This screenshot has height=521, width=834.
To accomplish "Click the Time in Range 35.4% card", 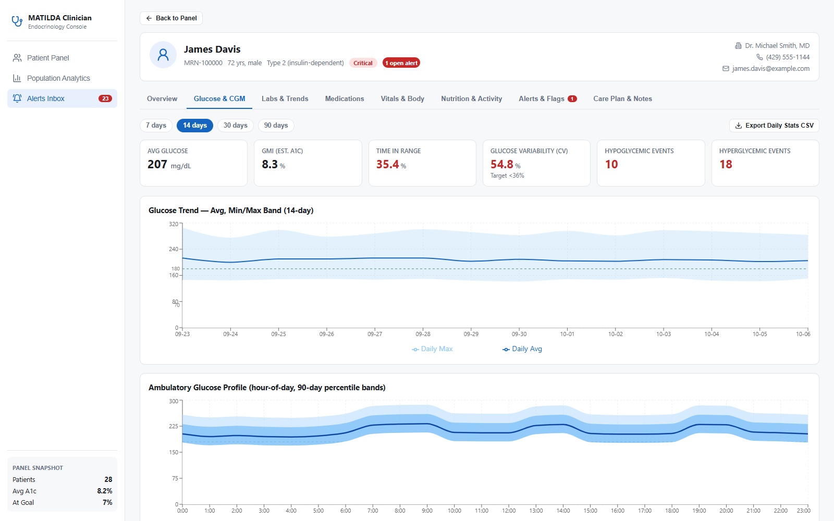I will click(422, 163).
